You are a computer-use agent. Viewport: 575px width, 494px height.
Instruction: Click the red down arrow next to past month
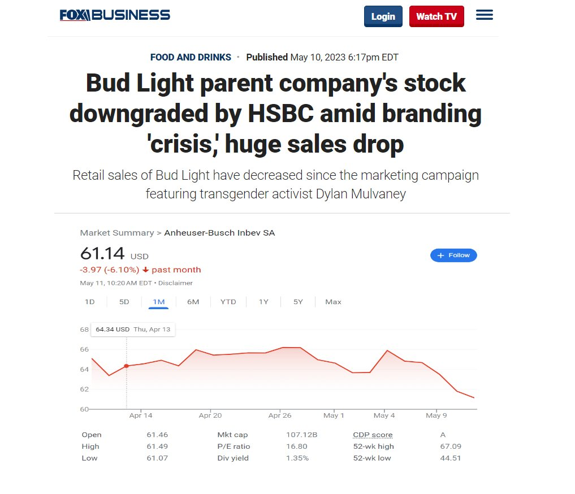[145, 270]
